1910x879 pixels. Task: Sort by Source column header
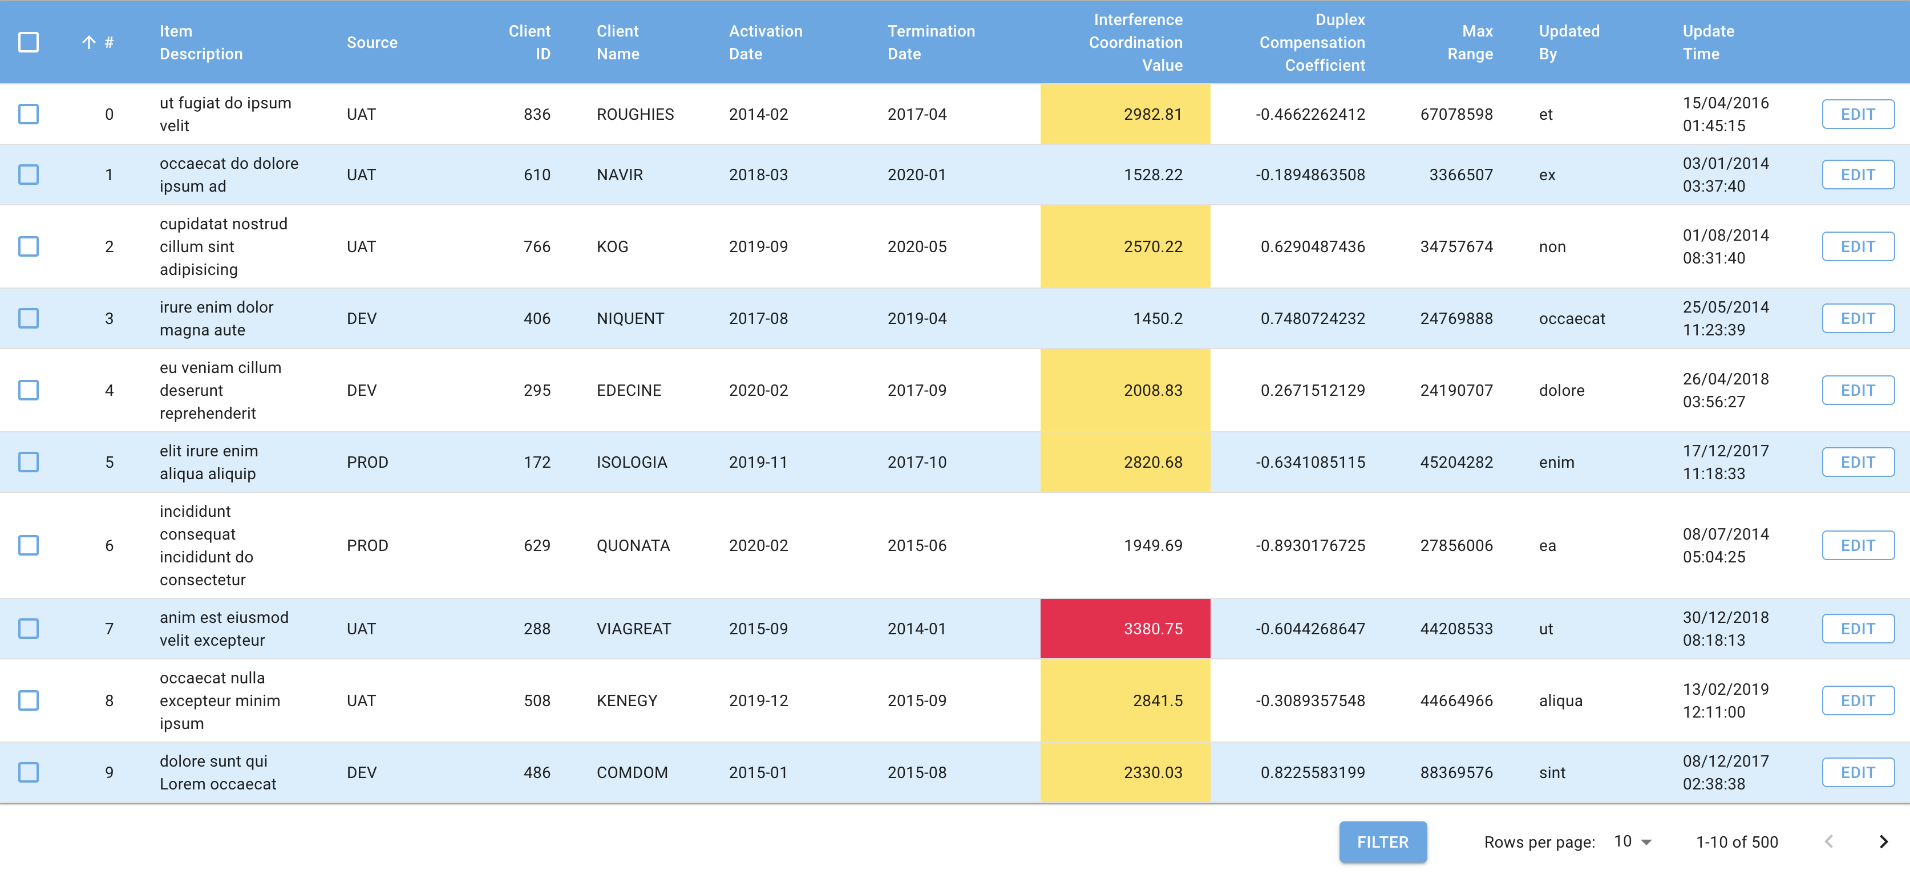point(371,42)
